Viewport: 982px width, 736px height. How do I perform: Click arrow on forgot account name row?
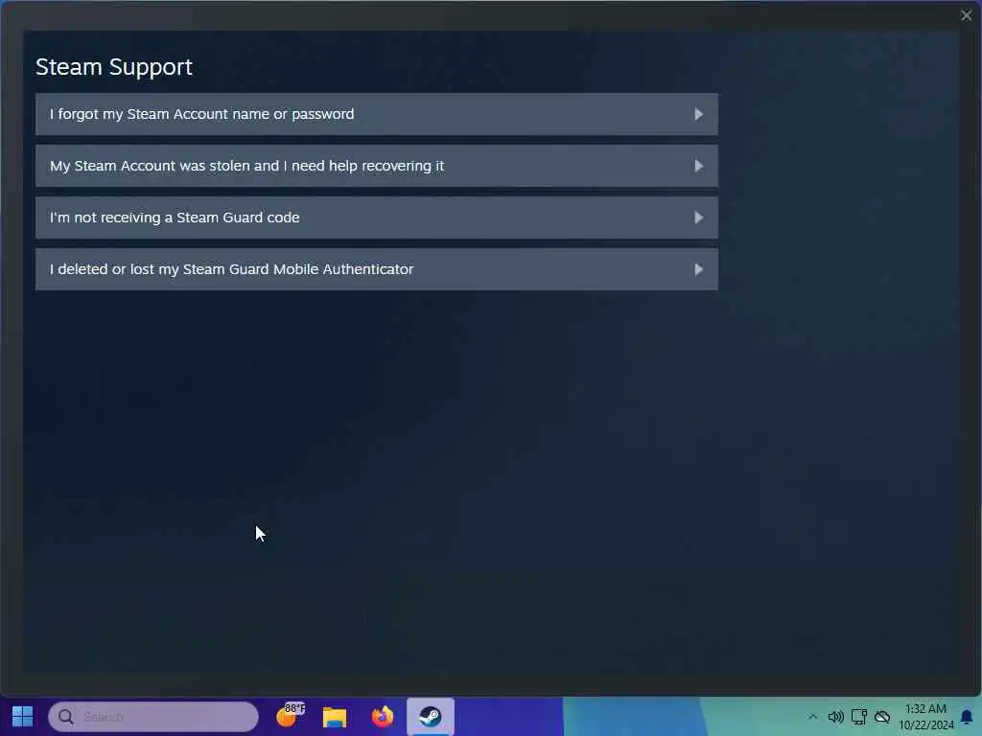click(698, 114)
